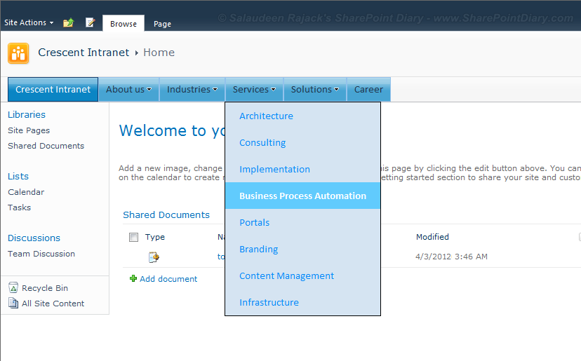This screenshot has width=581, height=361.
Task: Open the Tasks list
Action: [x=19, y=207]
